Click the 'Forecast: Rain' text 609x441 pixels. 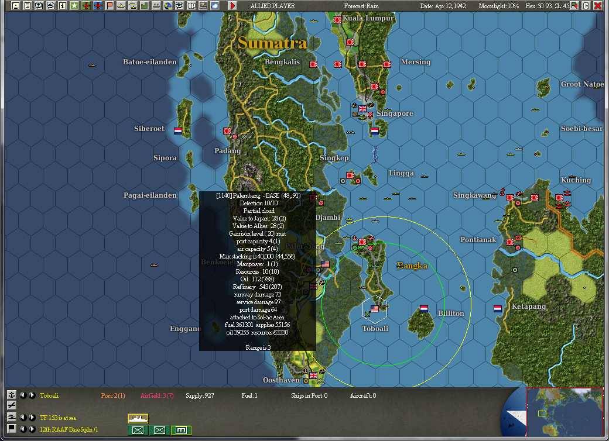pos(361,6)
